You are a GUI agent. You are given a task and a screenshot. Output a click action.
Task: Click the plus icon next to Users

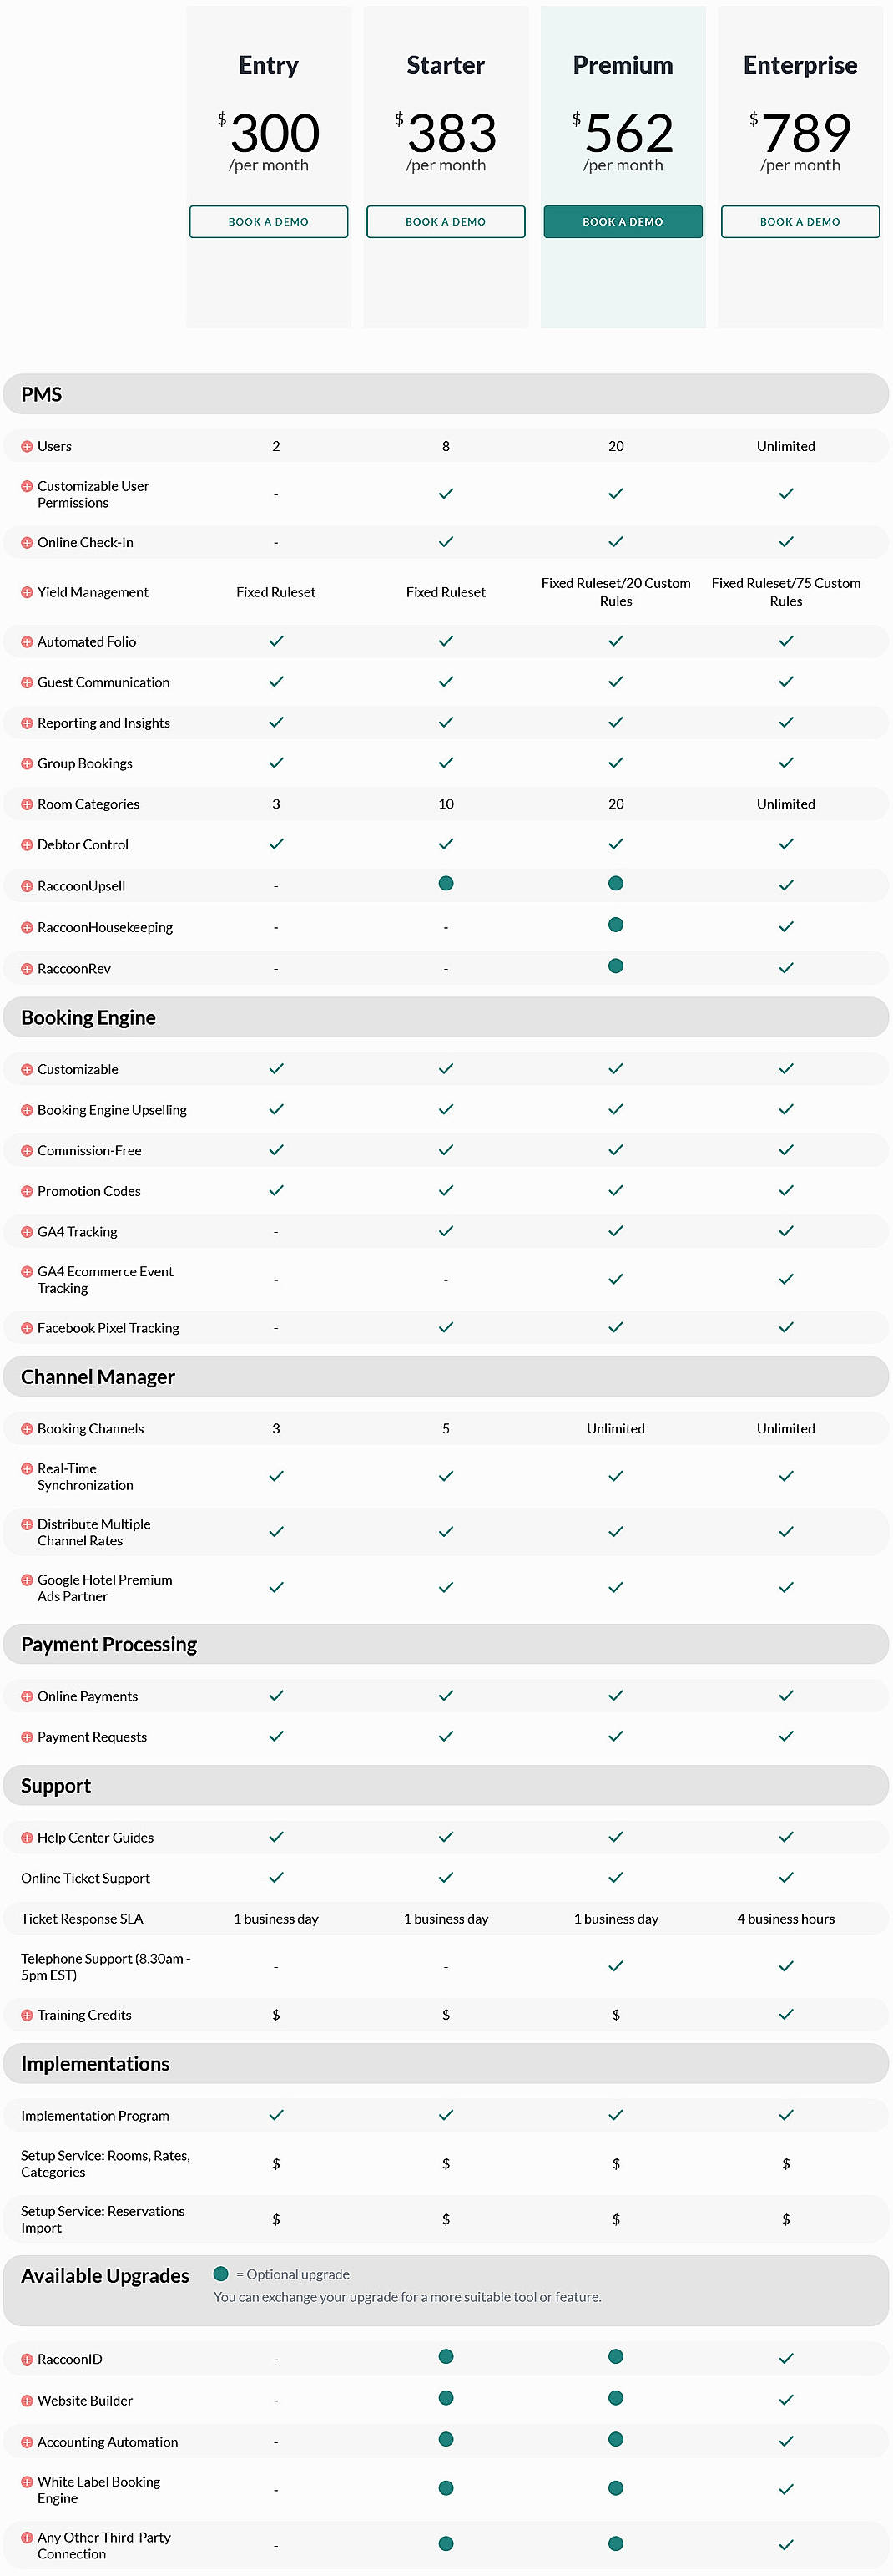point(27,446)
